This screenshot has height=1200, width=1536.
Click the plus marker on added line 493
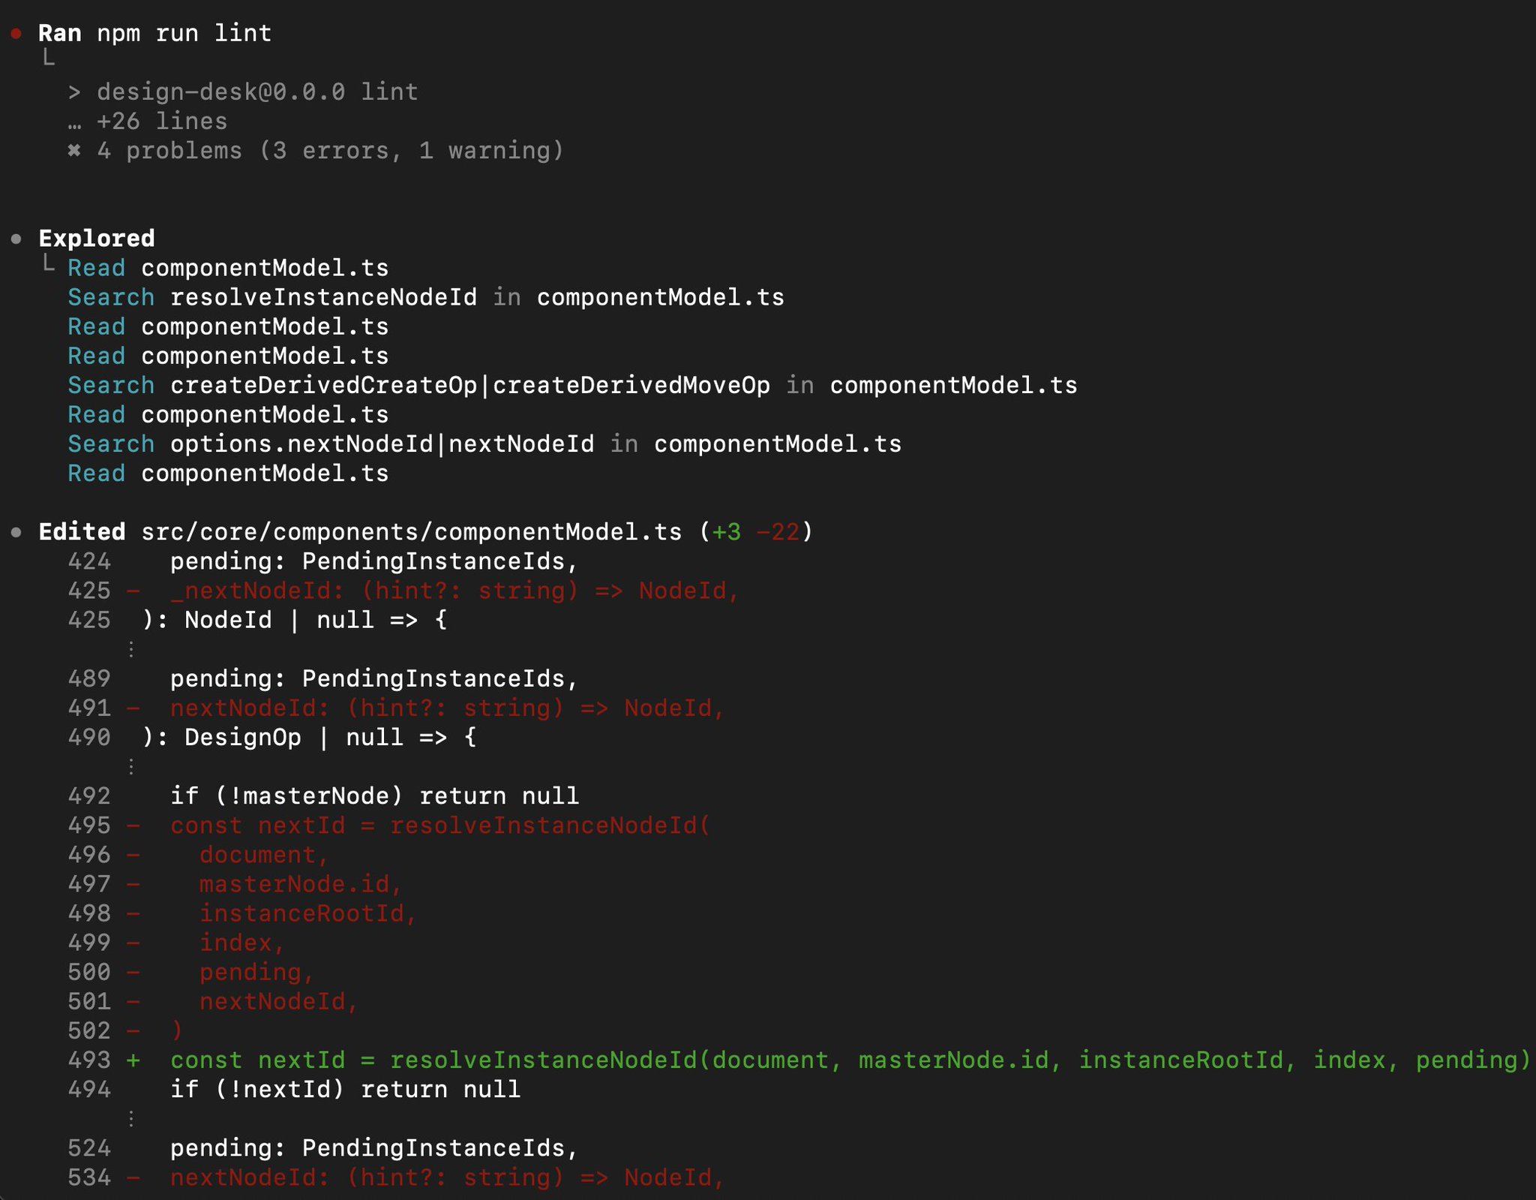133,1060
